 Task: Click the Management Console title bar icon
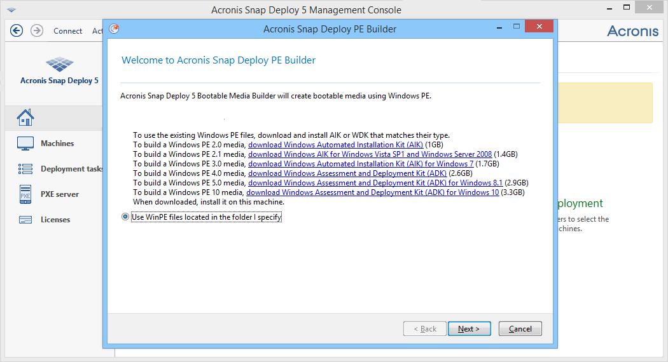11,10
